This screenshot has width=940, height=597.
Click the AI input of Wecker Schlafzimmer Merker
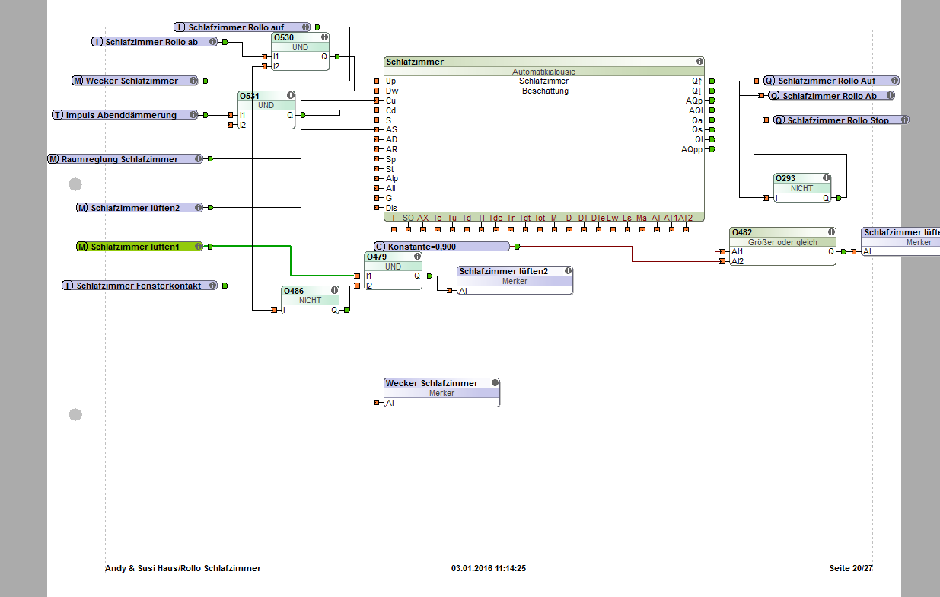378,403
